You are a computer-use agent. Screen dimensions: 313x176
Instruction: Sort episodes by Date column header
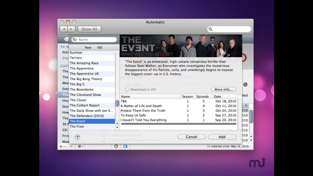coord(225,97)
